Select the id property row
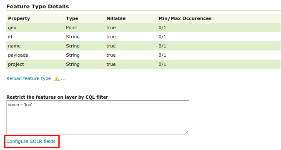The image size is (281, 150). click(143, 37)
